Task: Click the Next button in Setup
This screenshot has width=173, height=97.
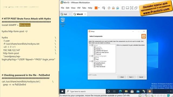Action: [131, 77]
